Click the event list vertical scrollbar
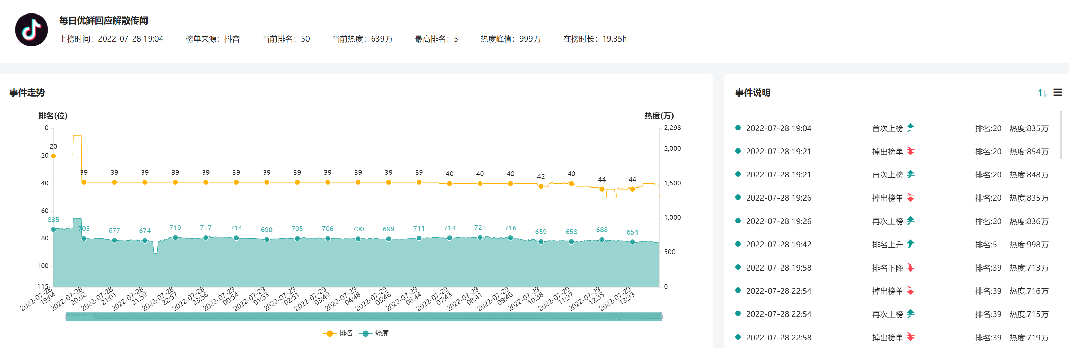 pos(1061,135)
